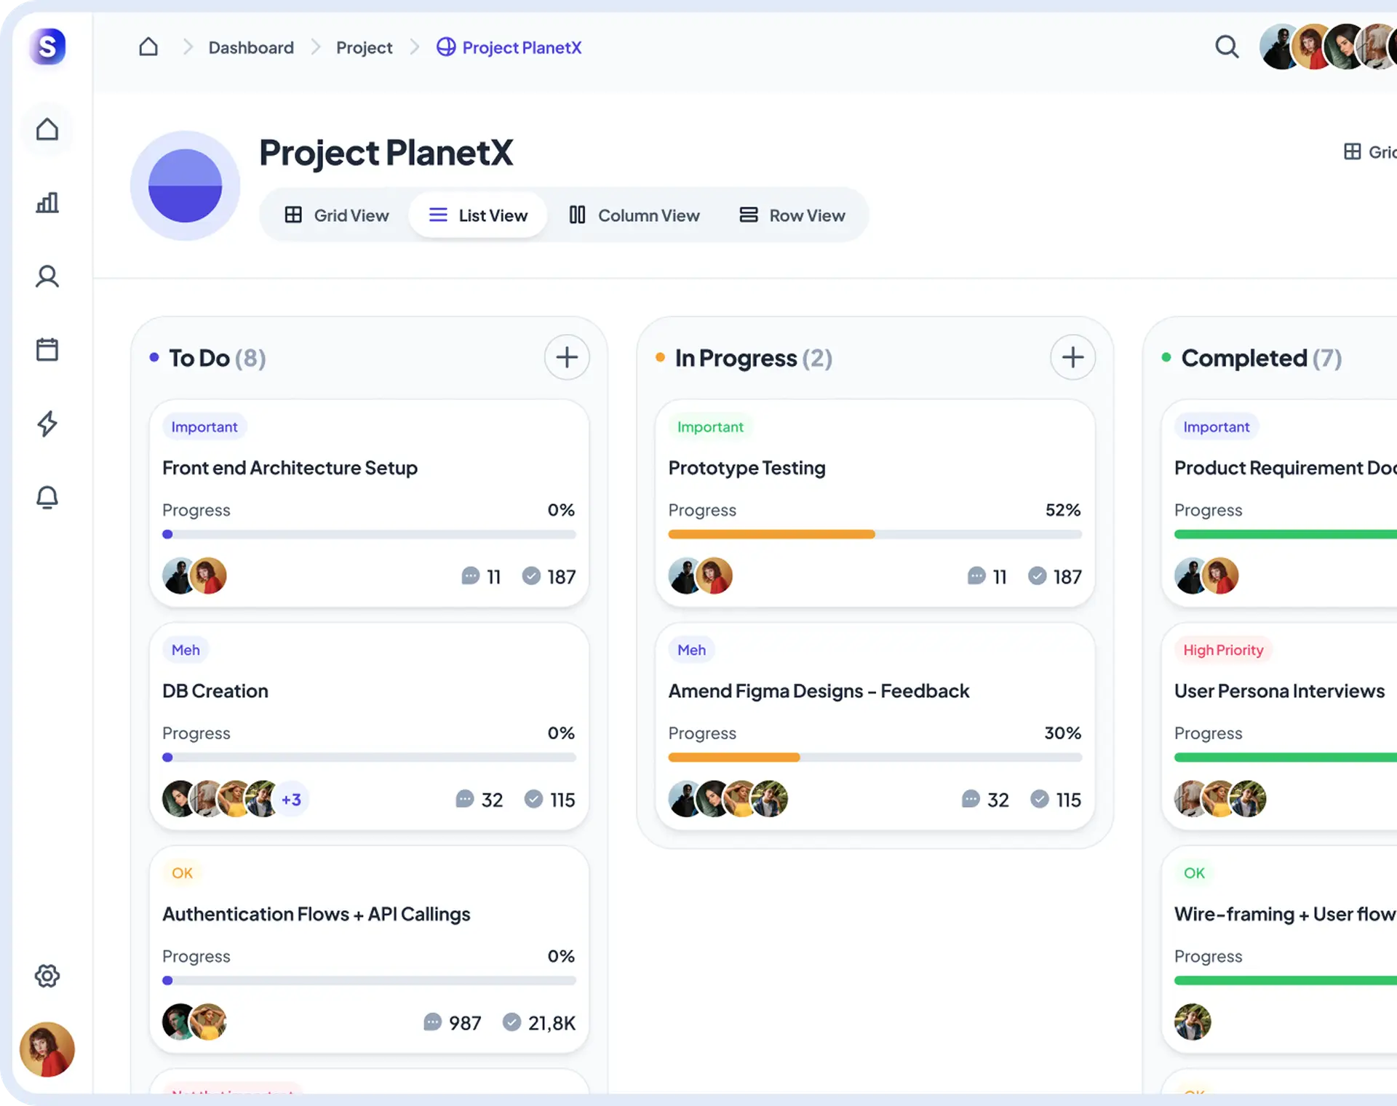Click the home icon in breadcrumb
The image size is (1397, 1106).
coord(148,47)
